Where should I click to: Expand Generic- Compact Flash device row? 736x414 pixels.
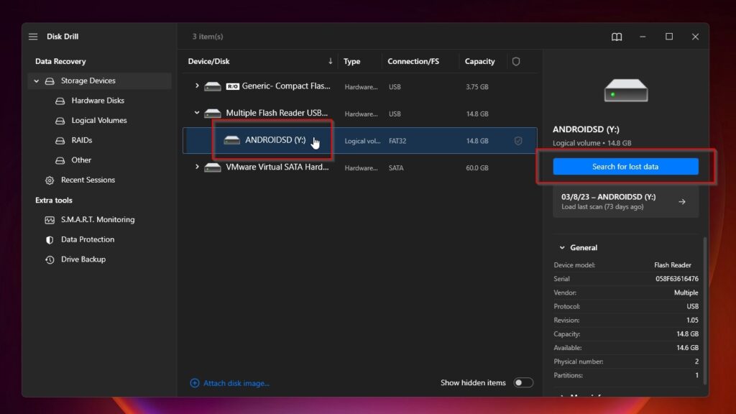197,86
